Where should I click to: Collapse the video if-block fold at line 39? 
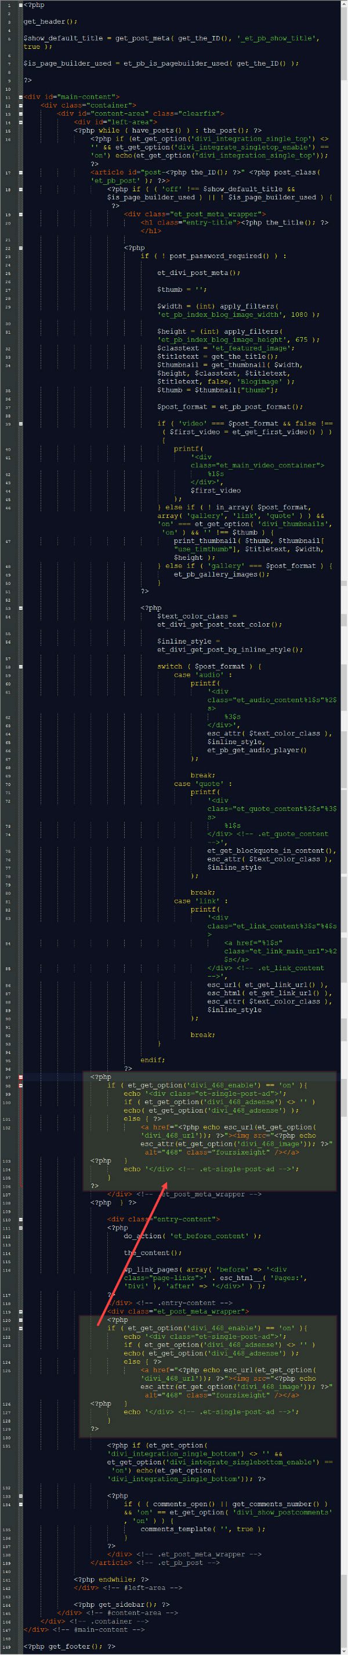click(x=20, y=423)
